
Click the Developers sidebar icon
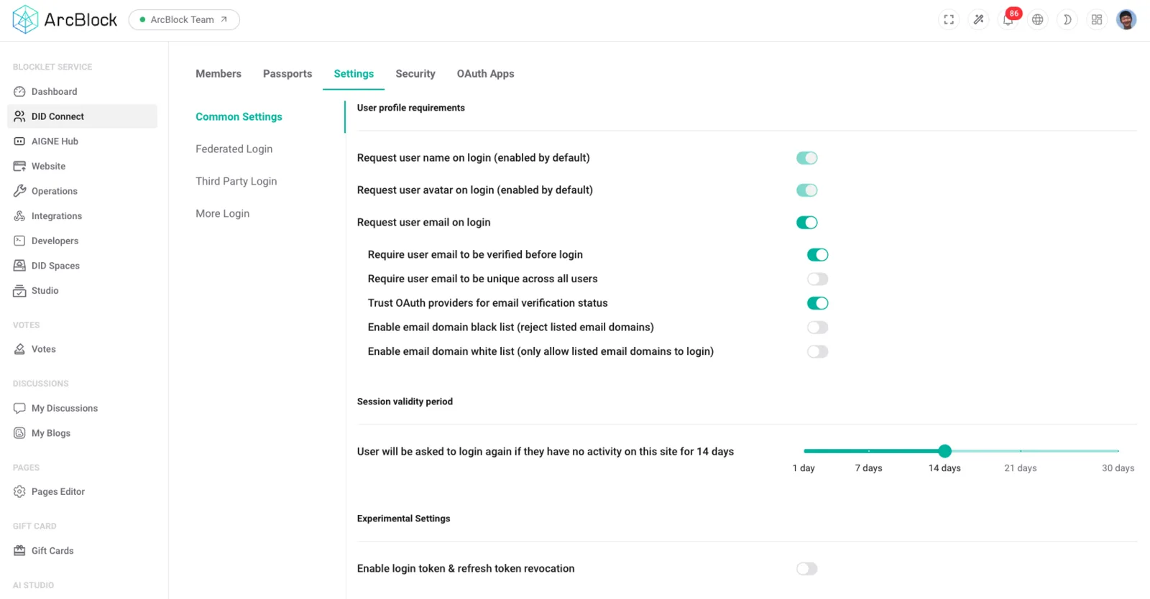(x=19, y=241)
